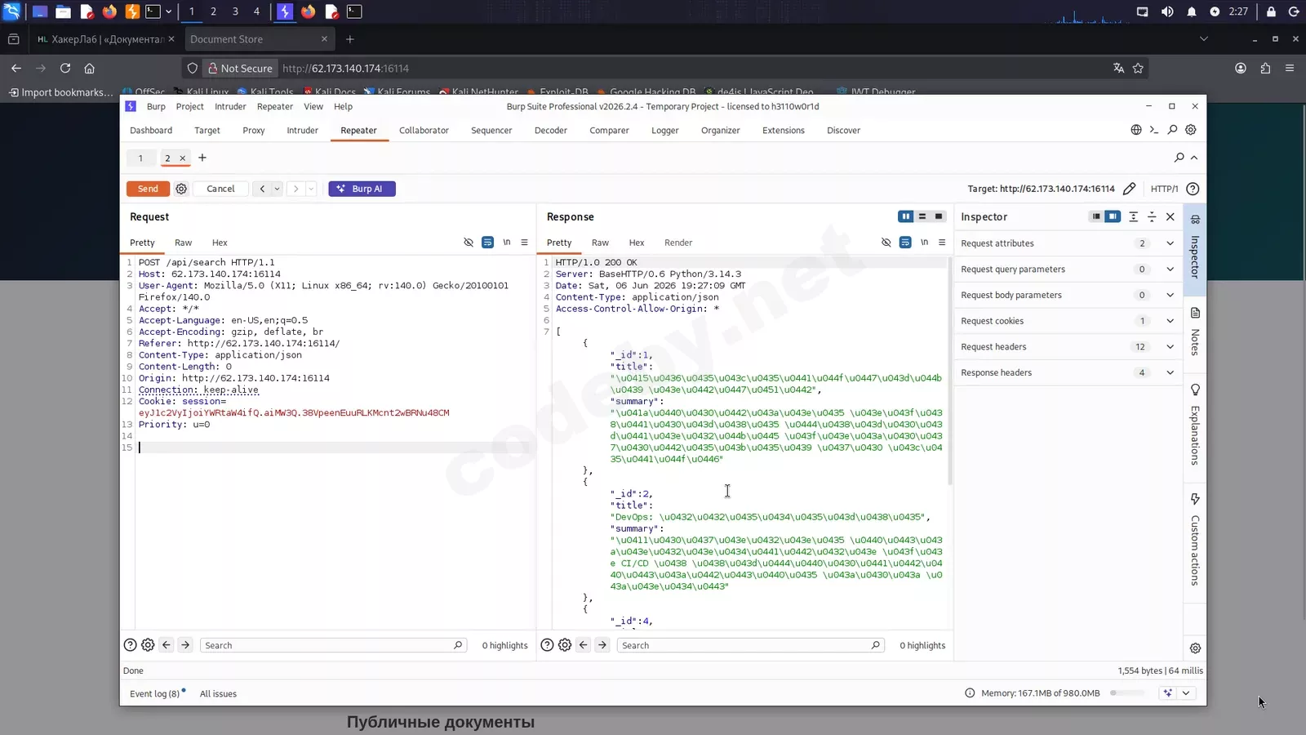The image size is (1306, 735).
Task: Toggle word wrap in Request pane
Action: [x=487, y=243]
